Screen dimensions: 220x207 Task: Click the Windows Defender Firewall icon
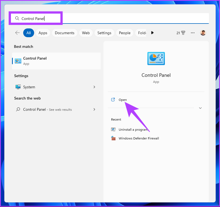tap(114, 138)
